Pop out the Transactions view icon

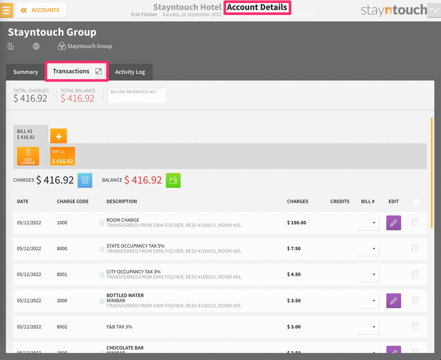98,71
